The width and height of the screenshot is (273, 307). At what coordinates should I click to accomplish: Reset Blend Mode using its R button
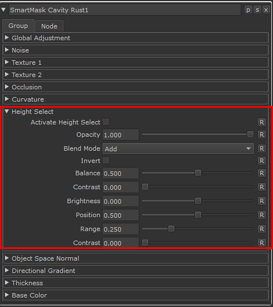[x=262, y=148]
